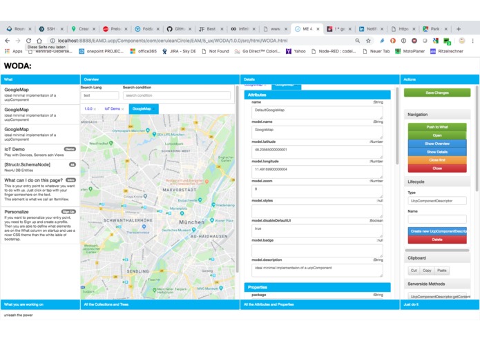Image resolution: width=480 pixels, height=341 pixels.
Task: Click the Show Details button
Action: [x=437, y=152]
